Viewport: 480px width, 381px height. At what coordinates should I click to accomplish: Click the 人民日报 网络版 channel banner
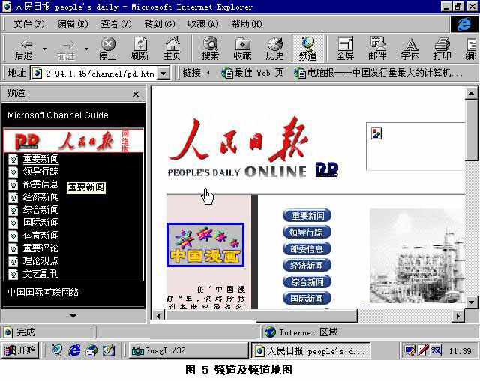pyautogui.click(x=73, y=141)
